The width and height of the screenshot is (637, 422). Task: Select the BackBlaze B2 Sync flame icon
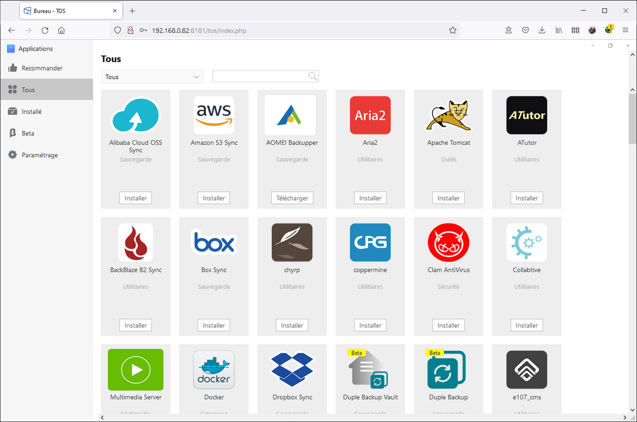click(x=135, y=242)
